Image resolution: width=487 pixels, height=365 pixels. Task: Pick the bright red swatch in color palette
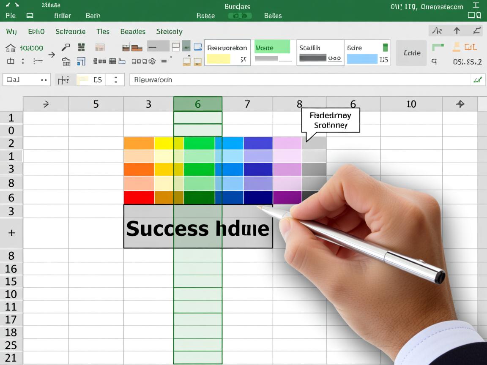[x=139, y=197]
